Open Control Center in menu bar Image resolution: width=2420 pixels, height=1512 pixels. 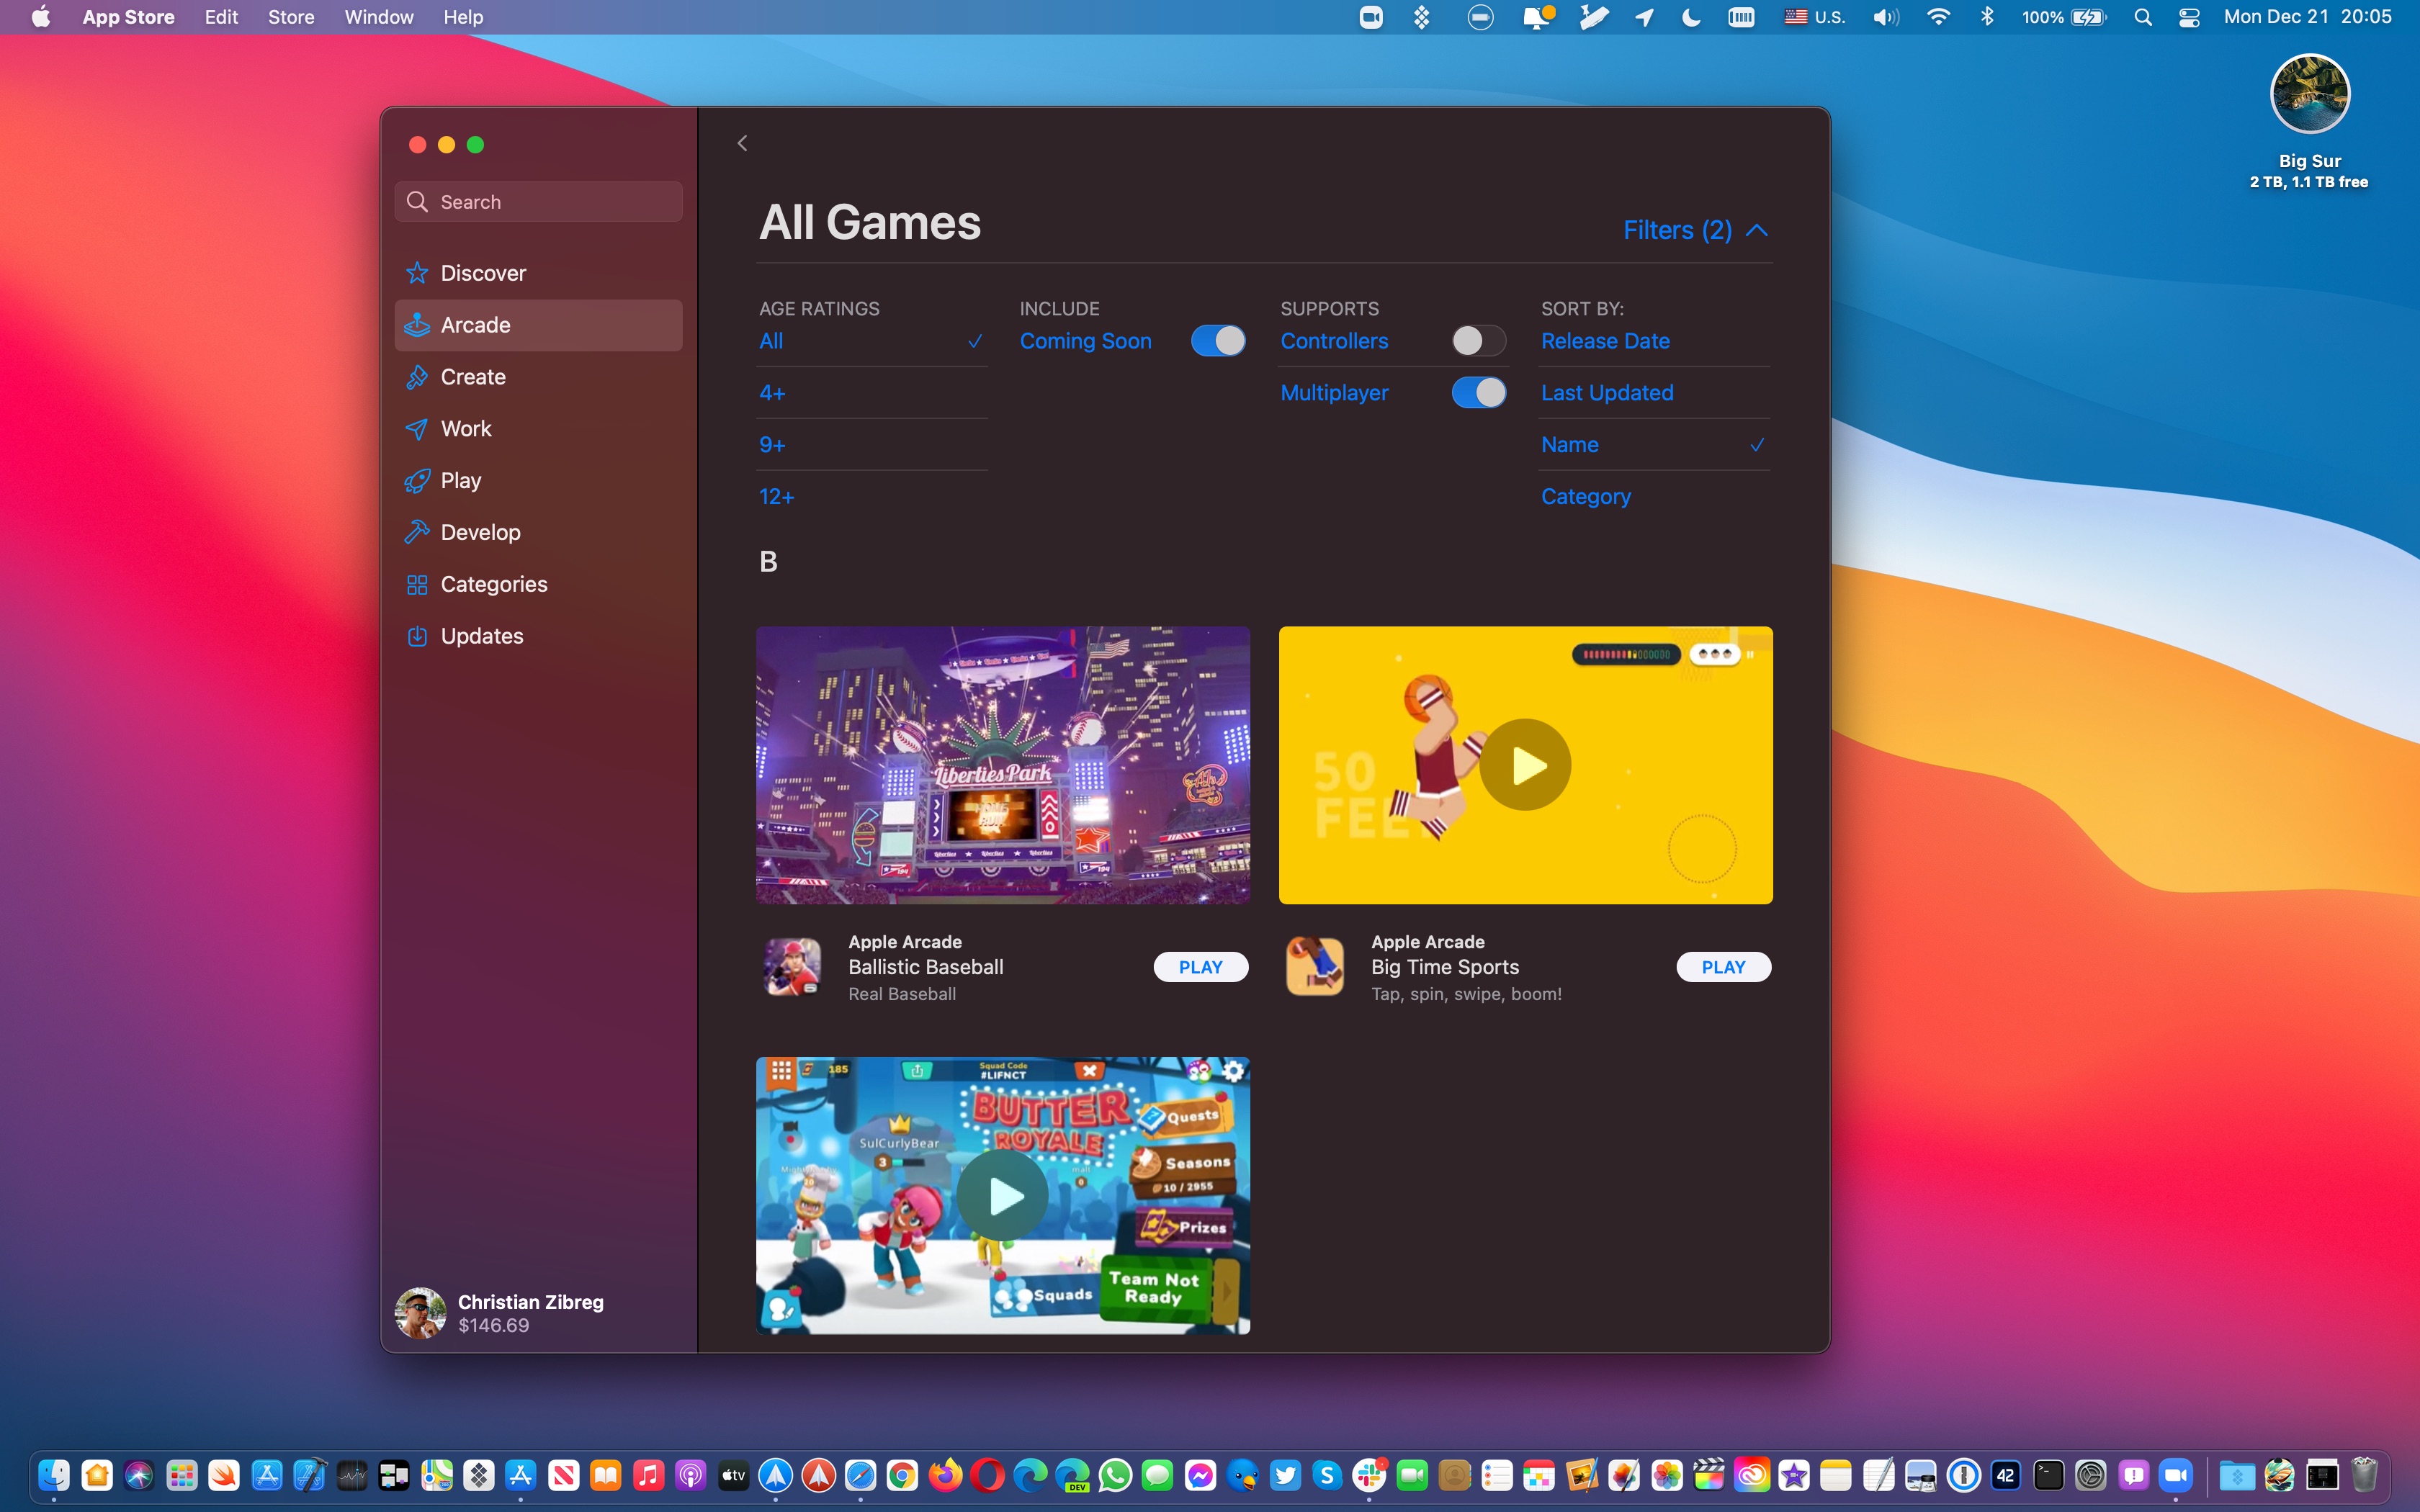(x=2189, y=17)
